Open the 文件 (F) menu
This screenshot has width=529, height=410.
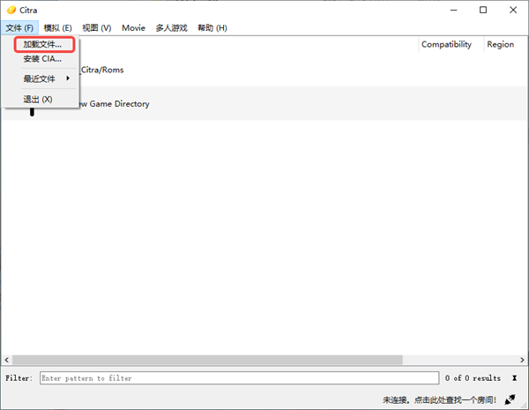coord(19,28)
